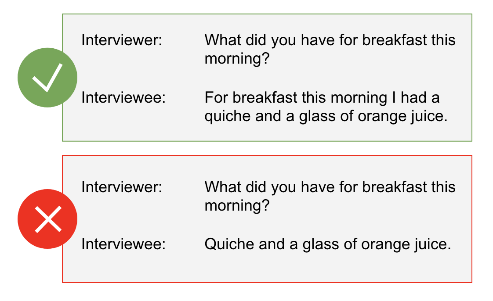Click "For breakfast this morning" answer line
Viewport: 493px width, 301px height.
coord(296,98)
